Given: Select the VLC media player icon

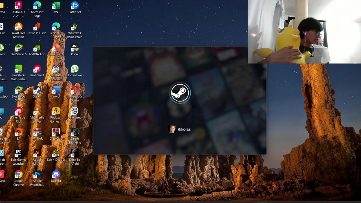Looking at the screenshot, I should click(37, 115).
